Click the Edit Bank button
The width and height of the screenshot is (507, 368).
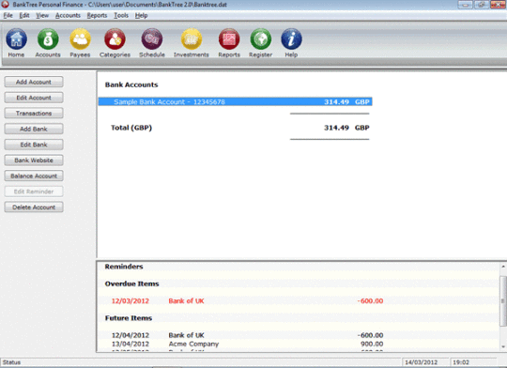click(34, 145)
